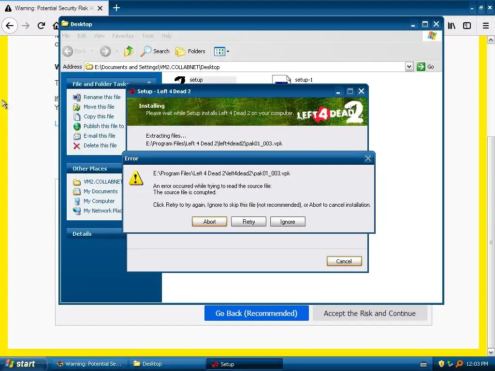Click Accept the Risk and Continue
495x371 pixels.
tap(370, 313)
